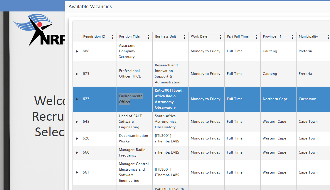Open Requisition ID column menu icon
Screen dimensions: 330x190
(112, 37)
